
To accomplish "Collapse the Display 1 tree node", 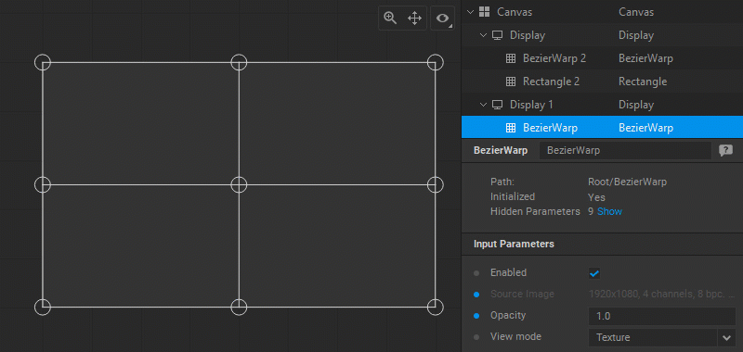I will 483,105.
